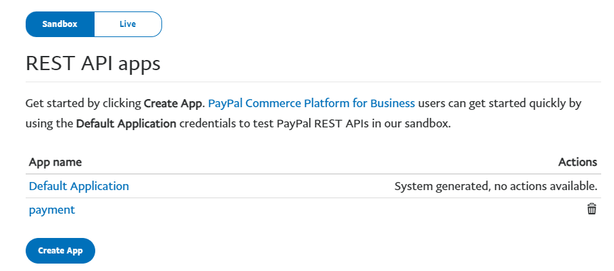
Task: Click the blue Create App button
Action: (x=60, y=251)
